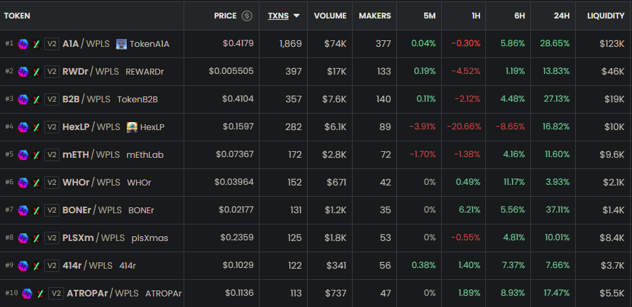Sort table by Volume column
632x307 pixels.
click(330, 16)
